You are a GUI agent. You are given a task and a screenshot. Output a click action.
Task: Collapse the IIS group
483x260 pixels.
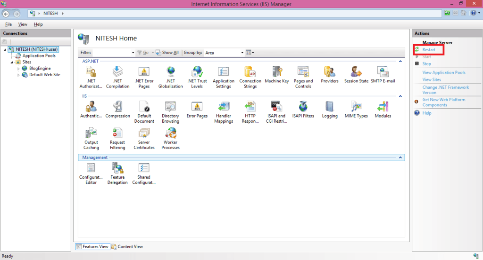tap(400, 96)
